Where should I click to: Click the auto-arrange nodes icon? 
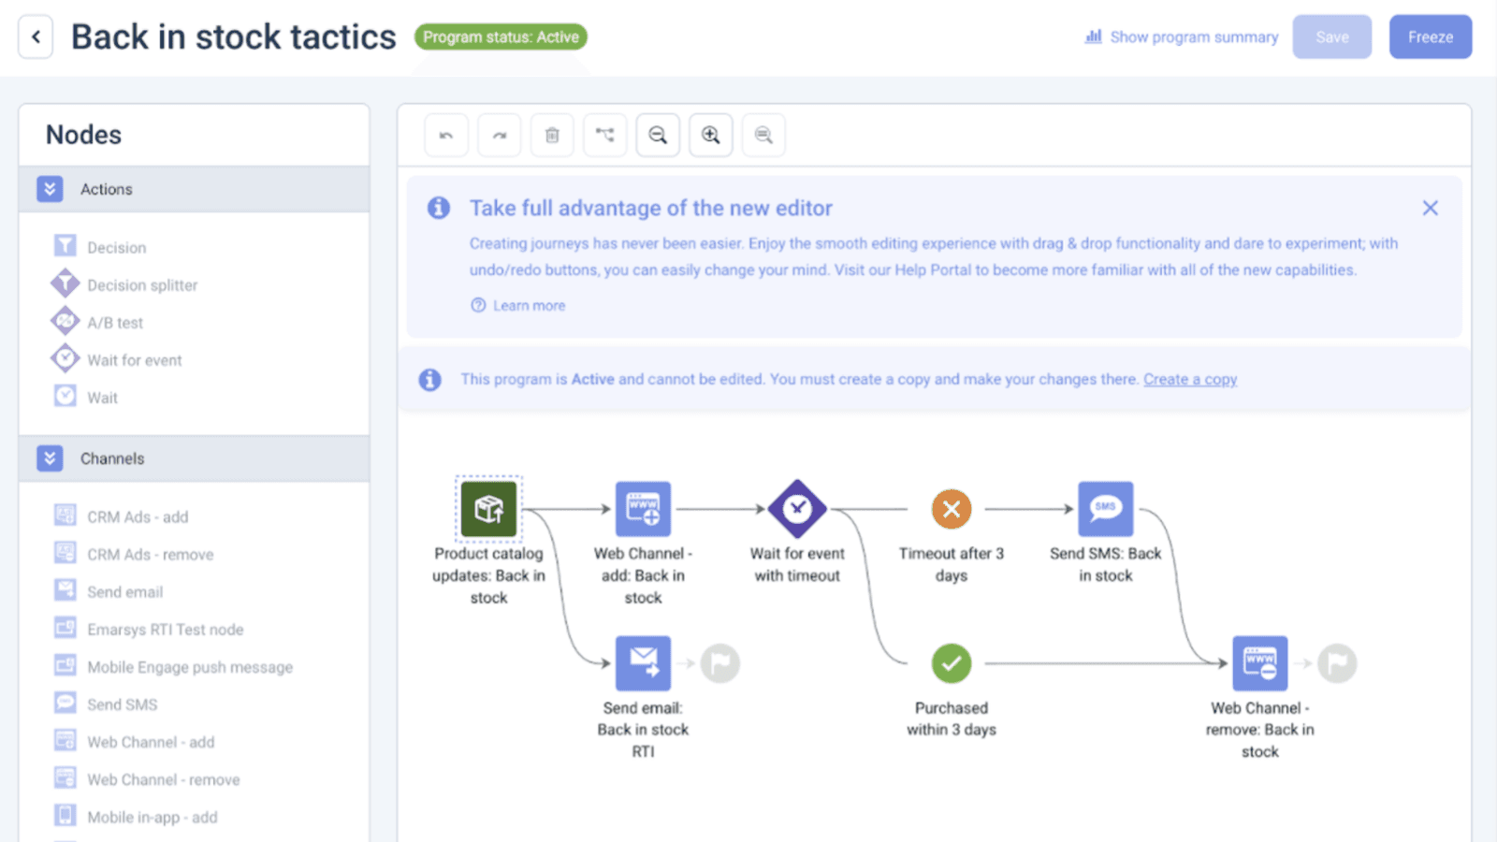604,135
